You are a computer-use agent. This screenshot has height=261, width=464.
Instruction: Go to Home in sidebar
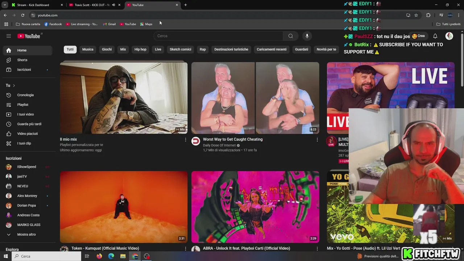[28, 50]
